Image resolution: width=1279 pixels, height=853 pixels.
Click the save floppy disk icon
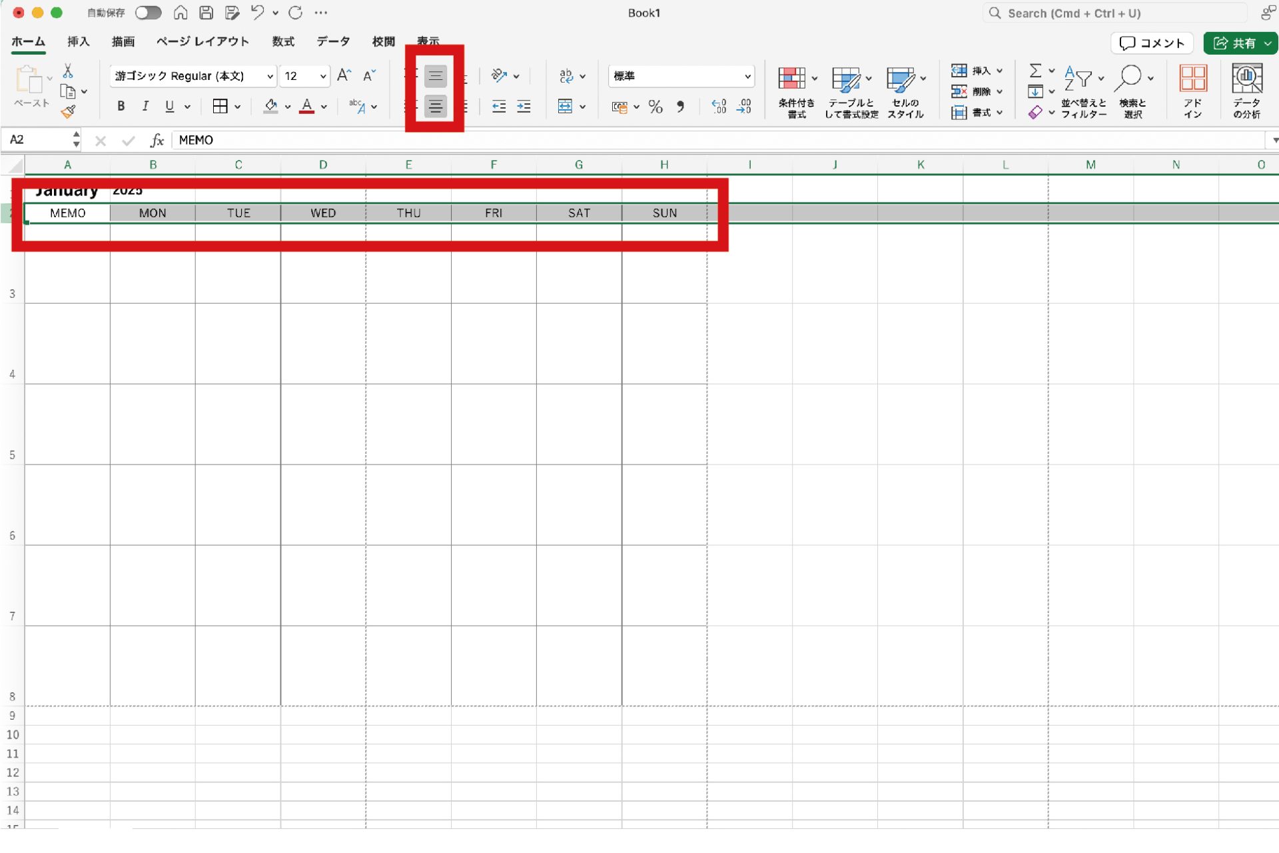coord(207,13)
